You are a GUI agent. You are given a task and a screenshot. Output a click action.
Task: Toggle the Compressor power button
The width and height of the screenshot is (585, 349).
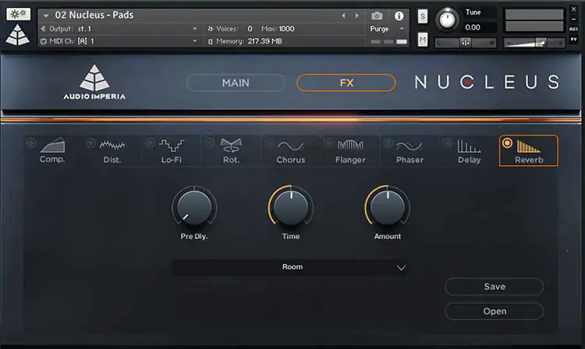(31, 143)
